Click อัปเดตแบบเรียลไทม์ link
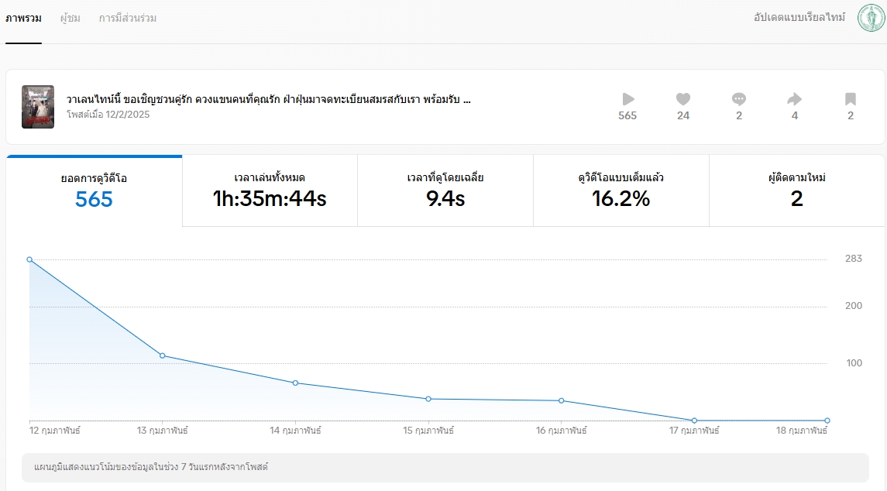Viewport: 887px width, 491px height. click(800, 17)
